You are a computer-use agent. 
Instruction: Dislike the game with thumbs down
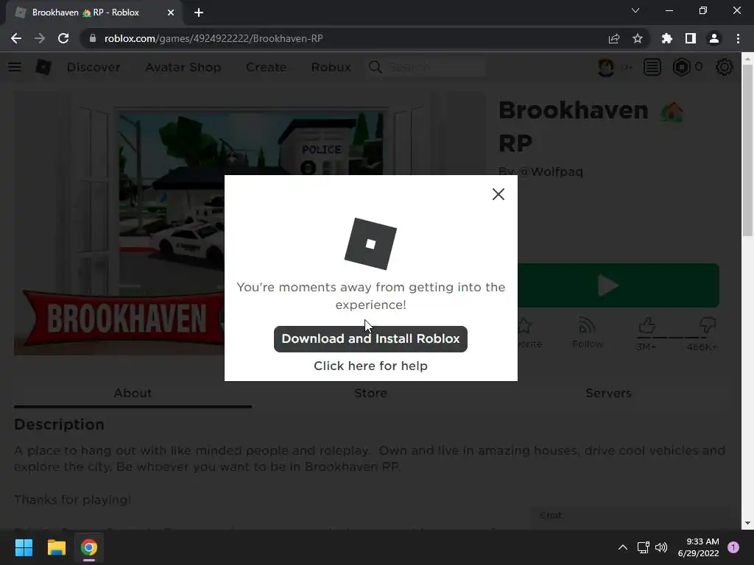[x=707, y=325]
